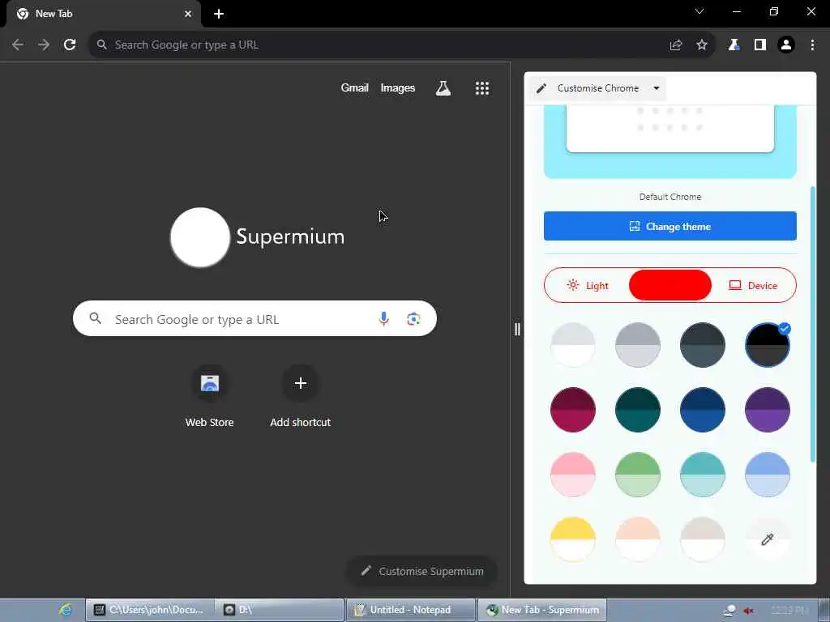The height and width of the screenshot is (622, 830).
Task: Open the tab search chevron
Action: click(x=700, y=11)
